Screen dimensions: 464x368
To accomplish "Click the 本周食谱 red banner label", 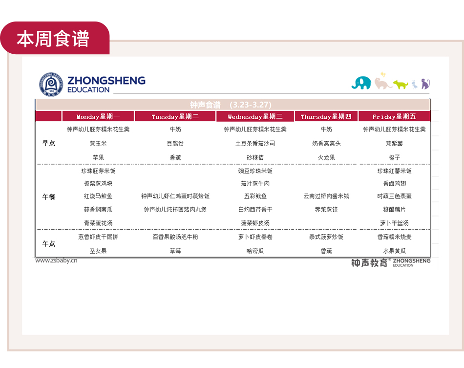I will 54,39.
